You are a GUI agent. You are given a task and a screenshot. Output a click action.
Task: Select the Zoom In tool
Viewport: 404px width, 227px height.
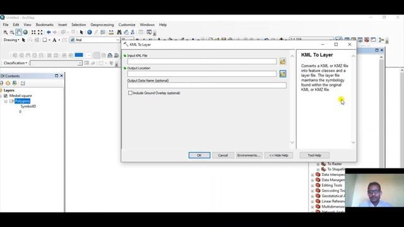click(x=6, y=32)
